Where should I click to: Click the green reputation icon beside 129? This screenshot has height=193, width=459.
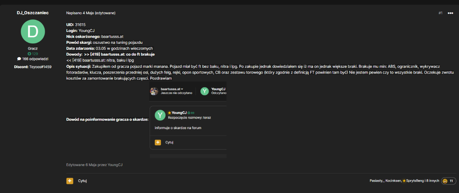(29, 54)
